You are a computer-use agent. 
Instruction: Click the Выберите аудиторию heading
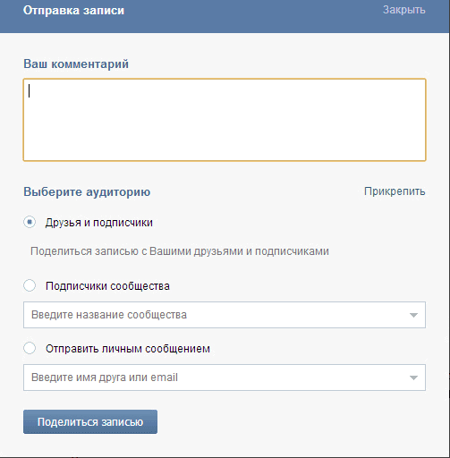(x=87, y=192)
